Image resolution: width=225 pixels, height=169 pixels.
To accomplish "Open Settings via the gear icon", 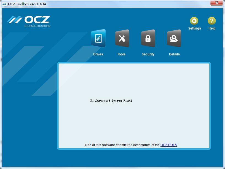I will tap(194, 21).
